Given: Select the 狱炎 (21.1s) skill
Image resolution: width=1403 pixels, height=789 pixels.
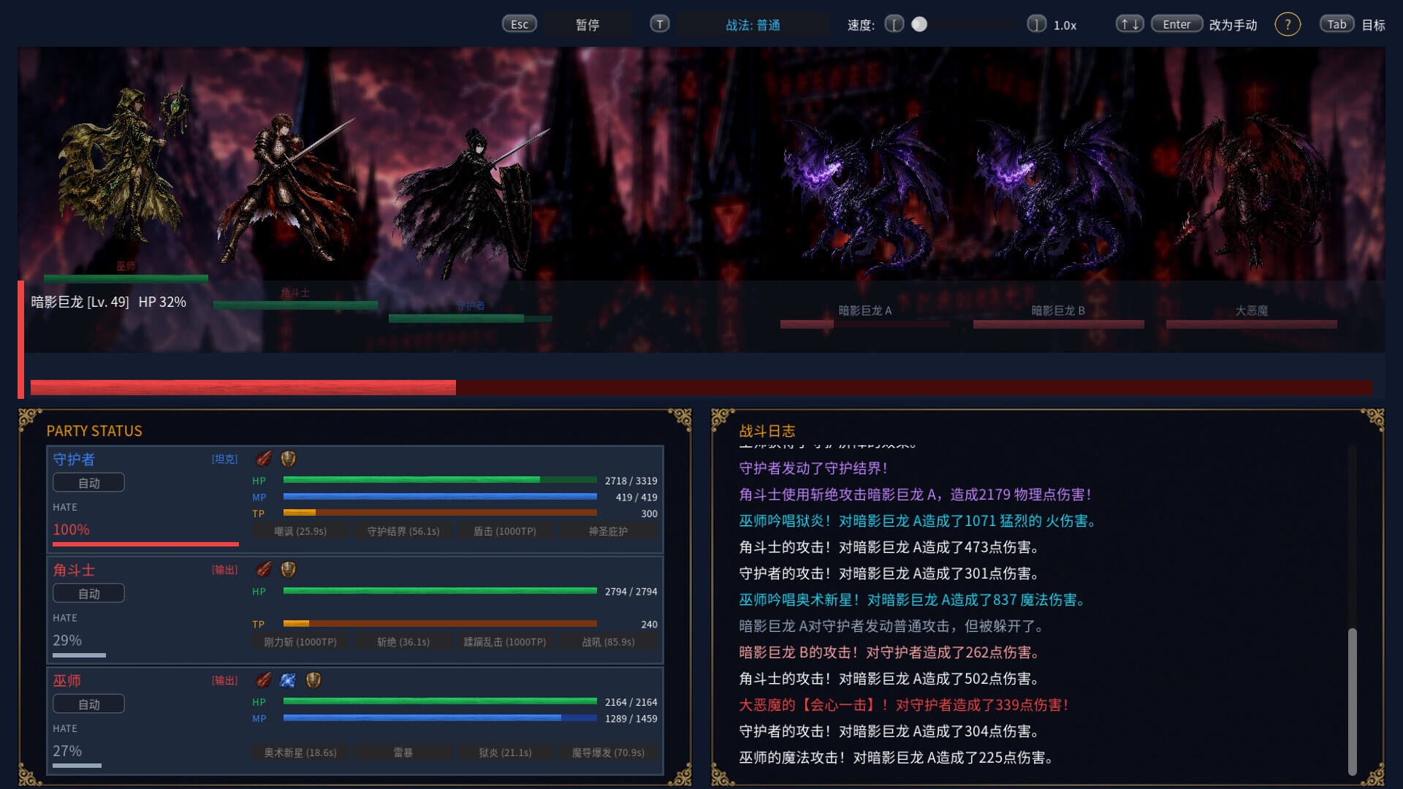Looking at the screenshot, I should click(x=505, y=752).
